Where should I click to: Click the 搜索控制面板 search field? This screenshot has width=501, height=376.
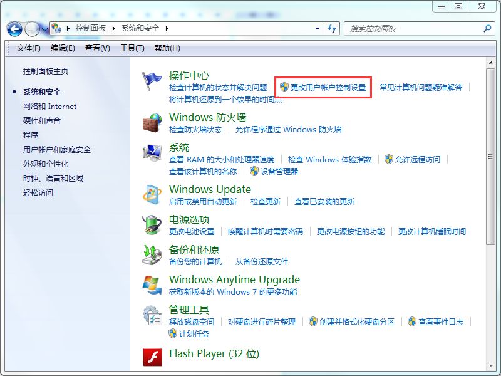tap(415, 29)
